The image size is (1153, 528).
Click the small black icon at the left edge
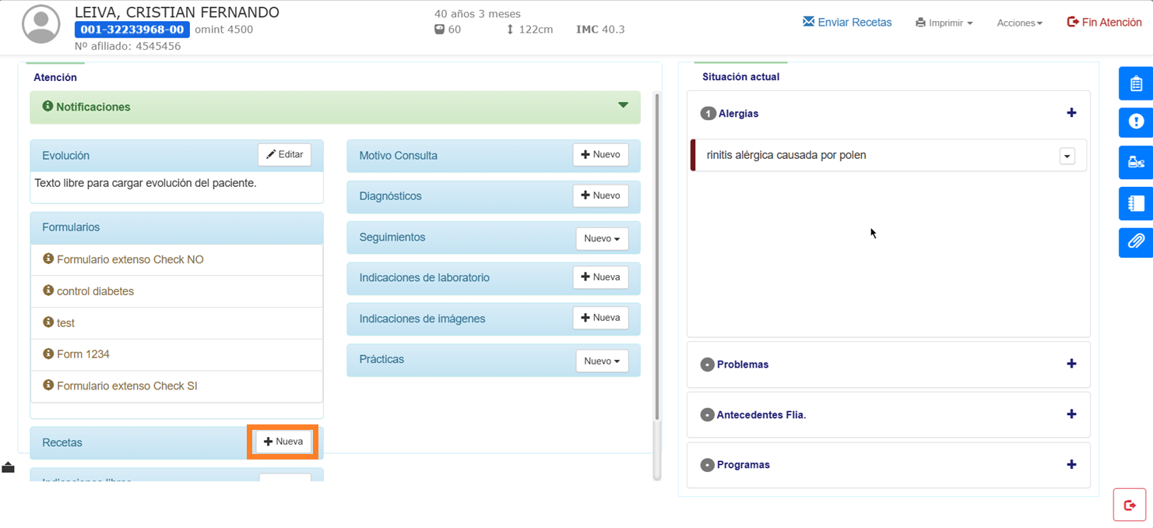point(8,467)
